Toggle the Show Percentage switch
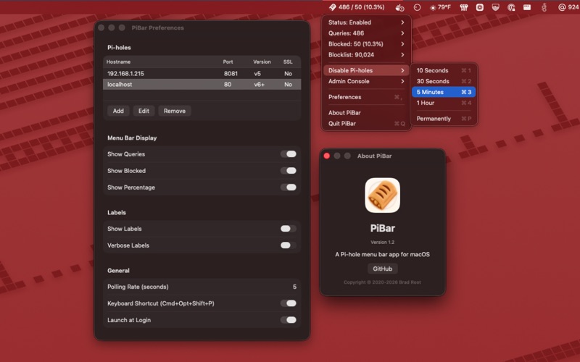This screenshot has width=580, height=362. [x=289, y=188]
